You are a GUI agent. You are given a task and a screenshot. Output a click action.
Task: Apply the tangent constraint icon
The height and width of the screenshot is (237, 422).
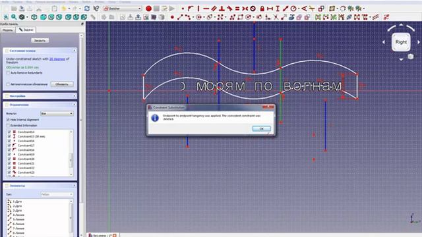[229, 9]
